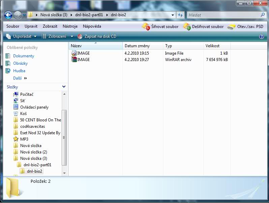Viewport: 269px width, 203px height.
Task: Click the Otev./zav. PSD drive icon
Action: point(232,27)
